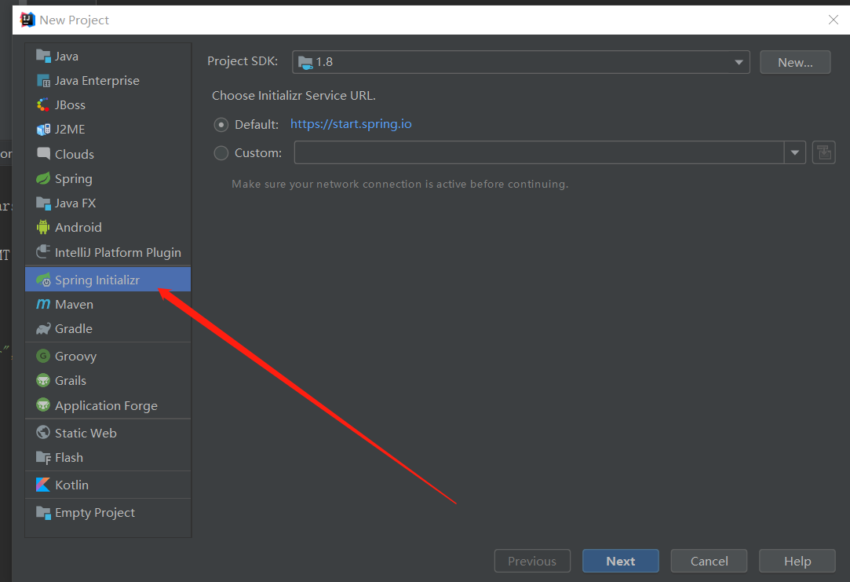
Task: Select Kotlin label in project list
Action: [x=71, y=485]
